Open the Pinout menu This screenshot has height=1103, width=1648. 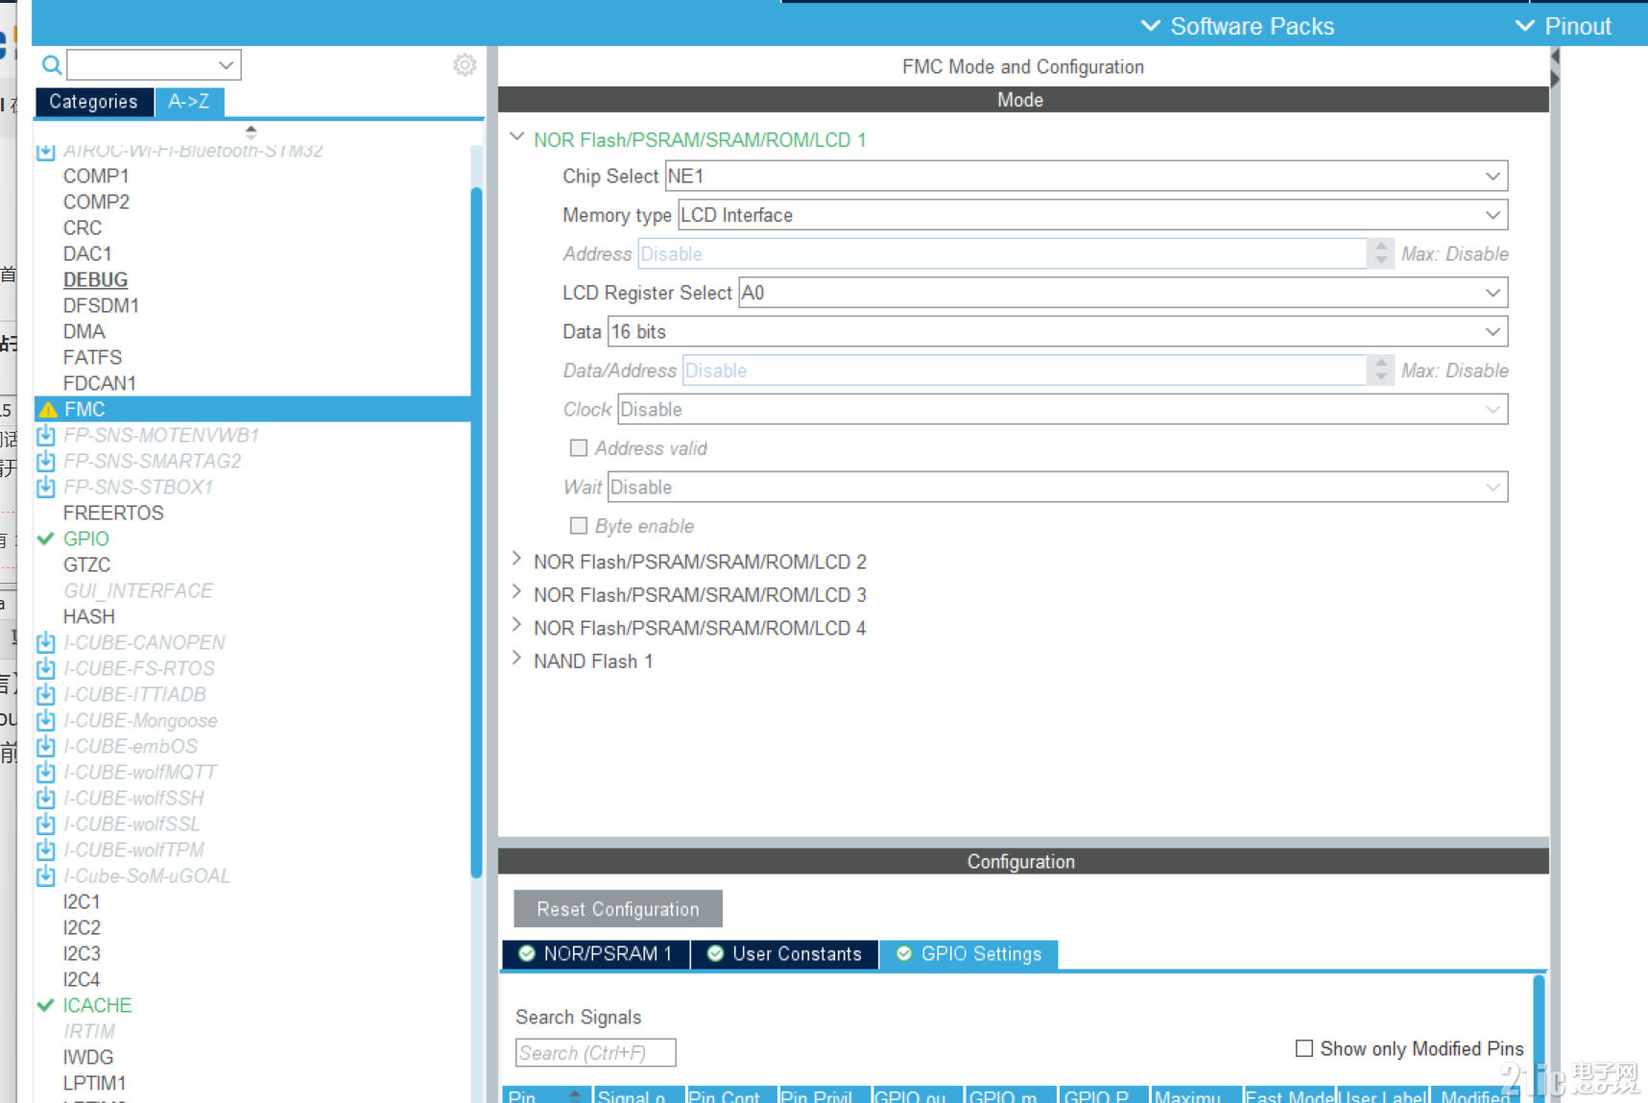1563,26
